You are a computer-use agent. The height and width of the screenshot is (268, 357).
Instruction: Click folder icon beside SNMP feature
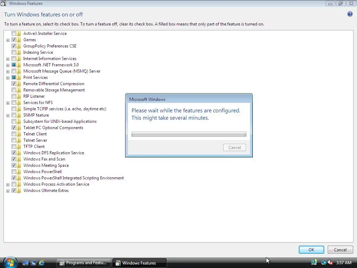point(19,115)
